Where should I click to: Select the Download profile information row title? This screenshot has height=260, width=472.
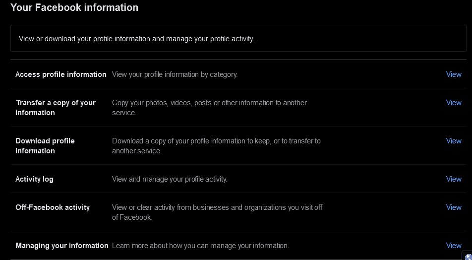45,146
